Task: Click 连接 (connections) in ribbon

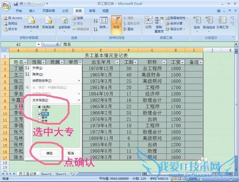Action: [77, 18]
